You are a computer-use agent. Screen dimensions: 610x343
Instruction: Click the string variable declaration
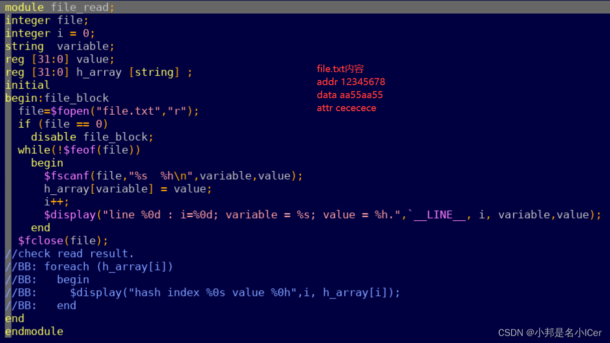[x=59, y=46]
